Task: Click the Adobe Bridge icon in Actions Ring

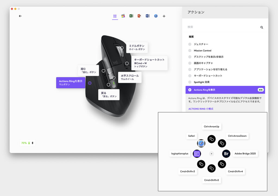Action: [226, 154]
